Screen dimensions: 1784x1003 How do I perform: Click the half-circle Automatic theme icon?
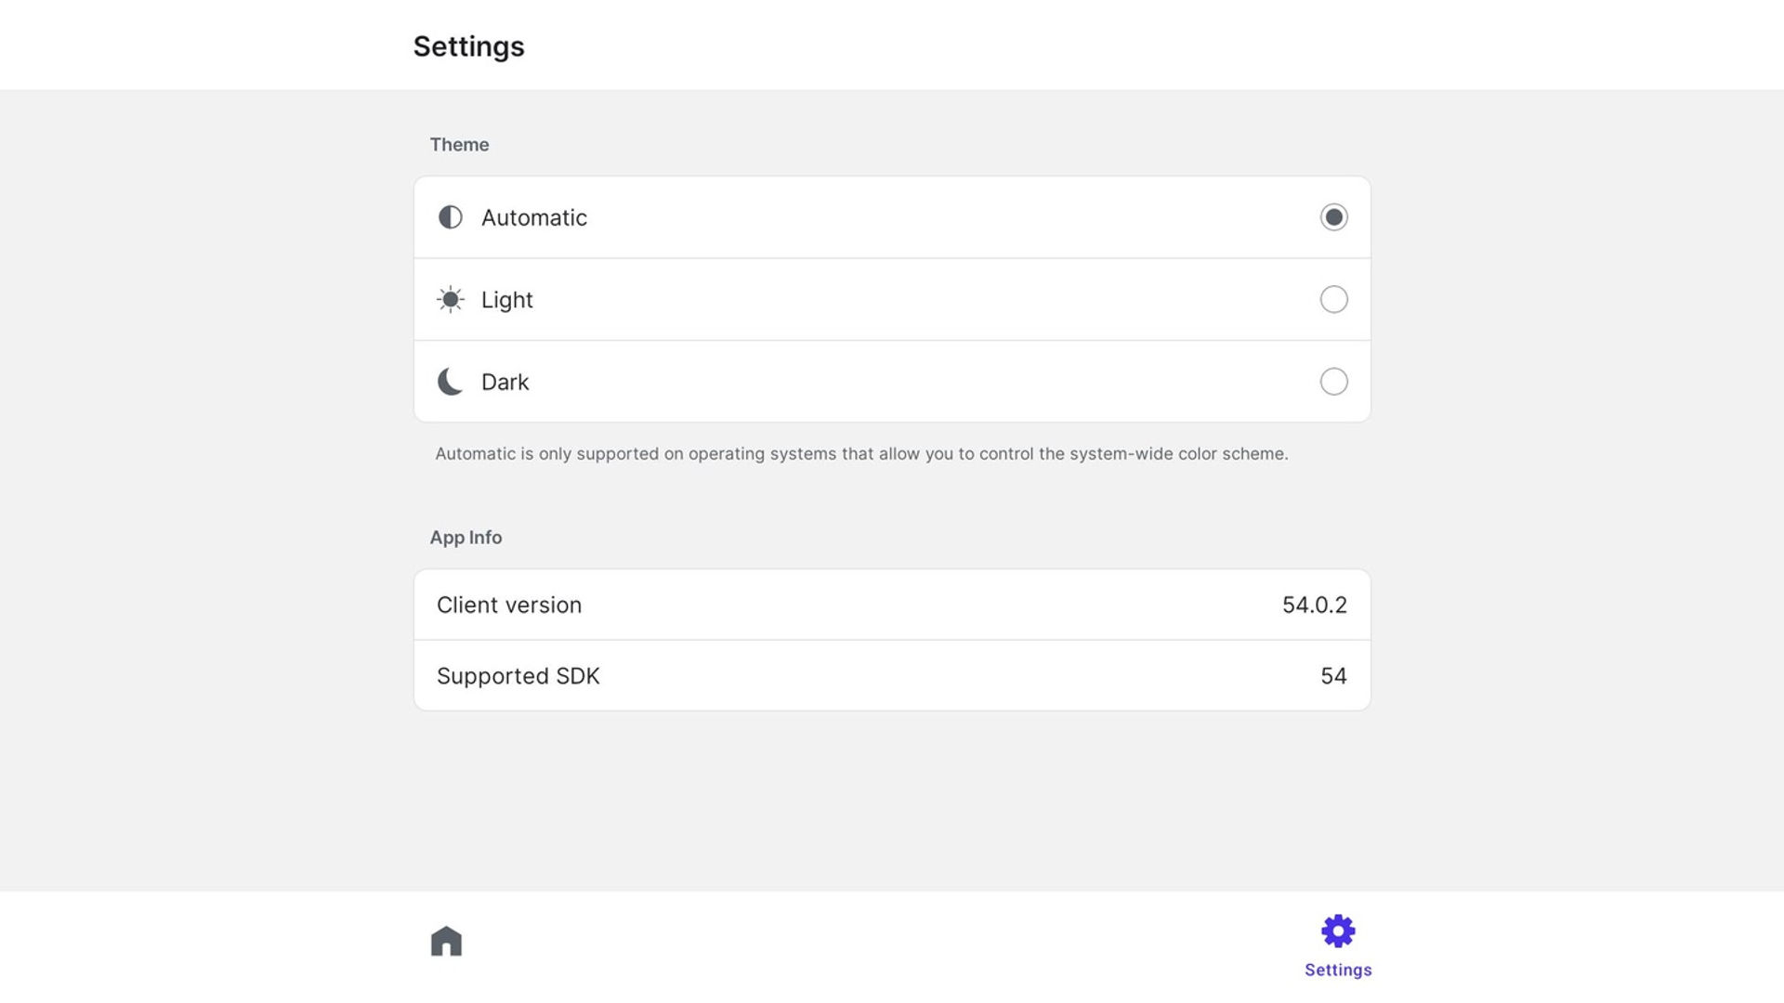pos(451,217)
